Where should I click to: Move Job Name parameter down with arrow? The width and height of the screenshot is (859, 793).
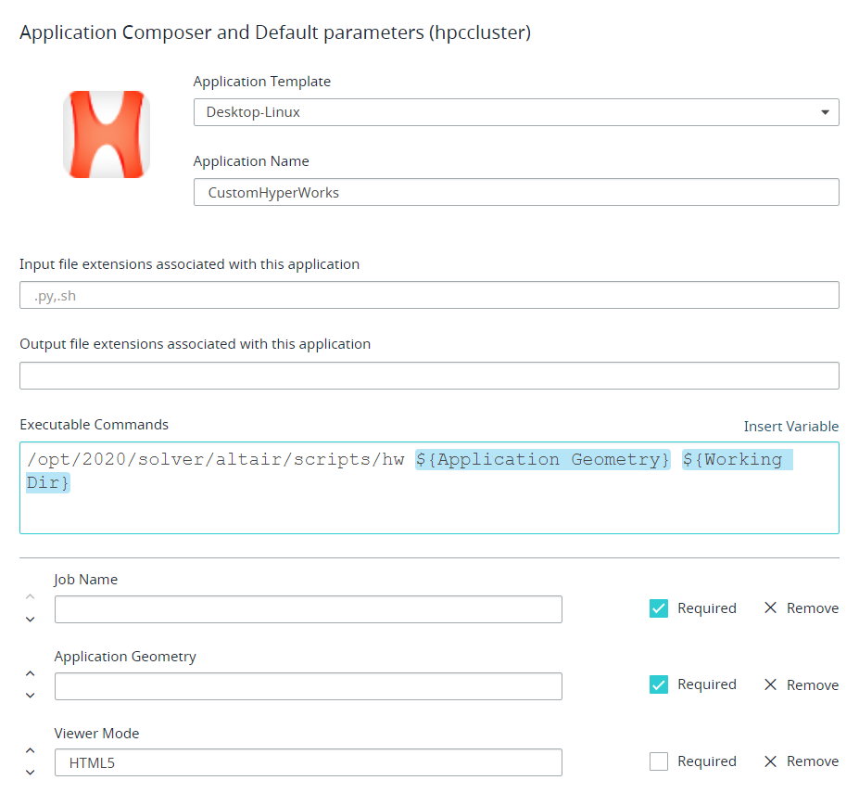(x=31, y=620)
